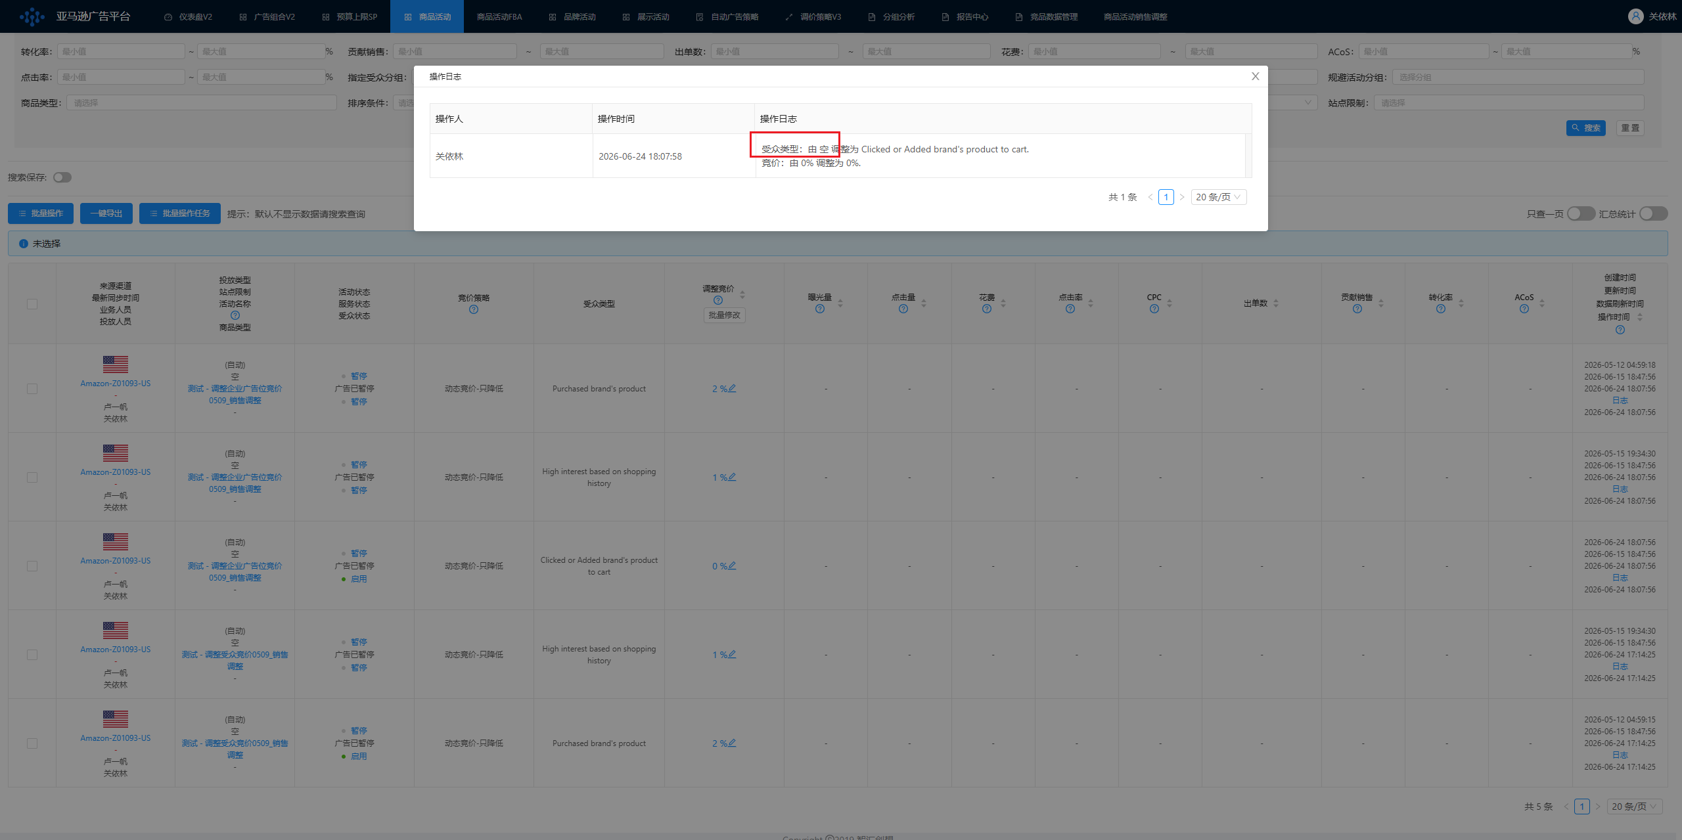Toggle the 汇总统计 switch
Image resolution: width=1682 pixels, height=840 pixels.
pos(1653,213)
